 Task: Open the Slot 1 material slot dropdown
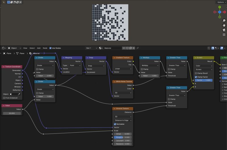[x=91, y=48]
